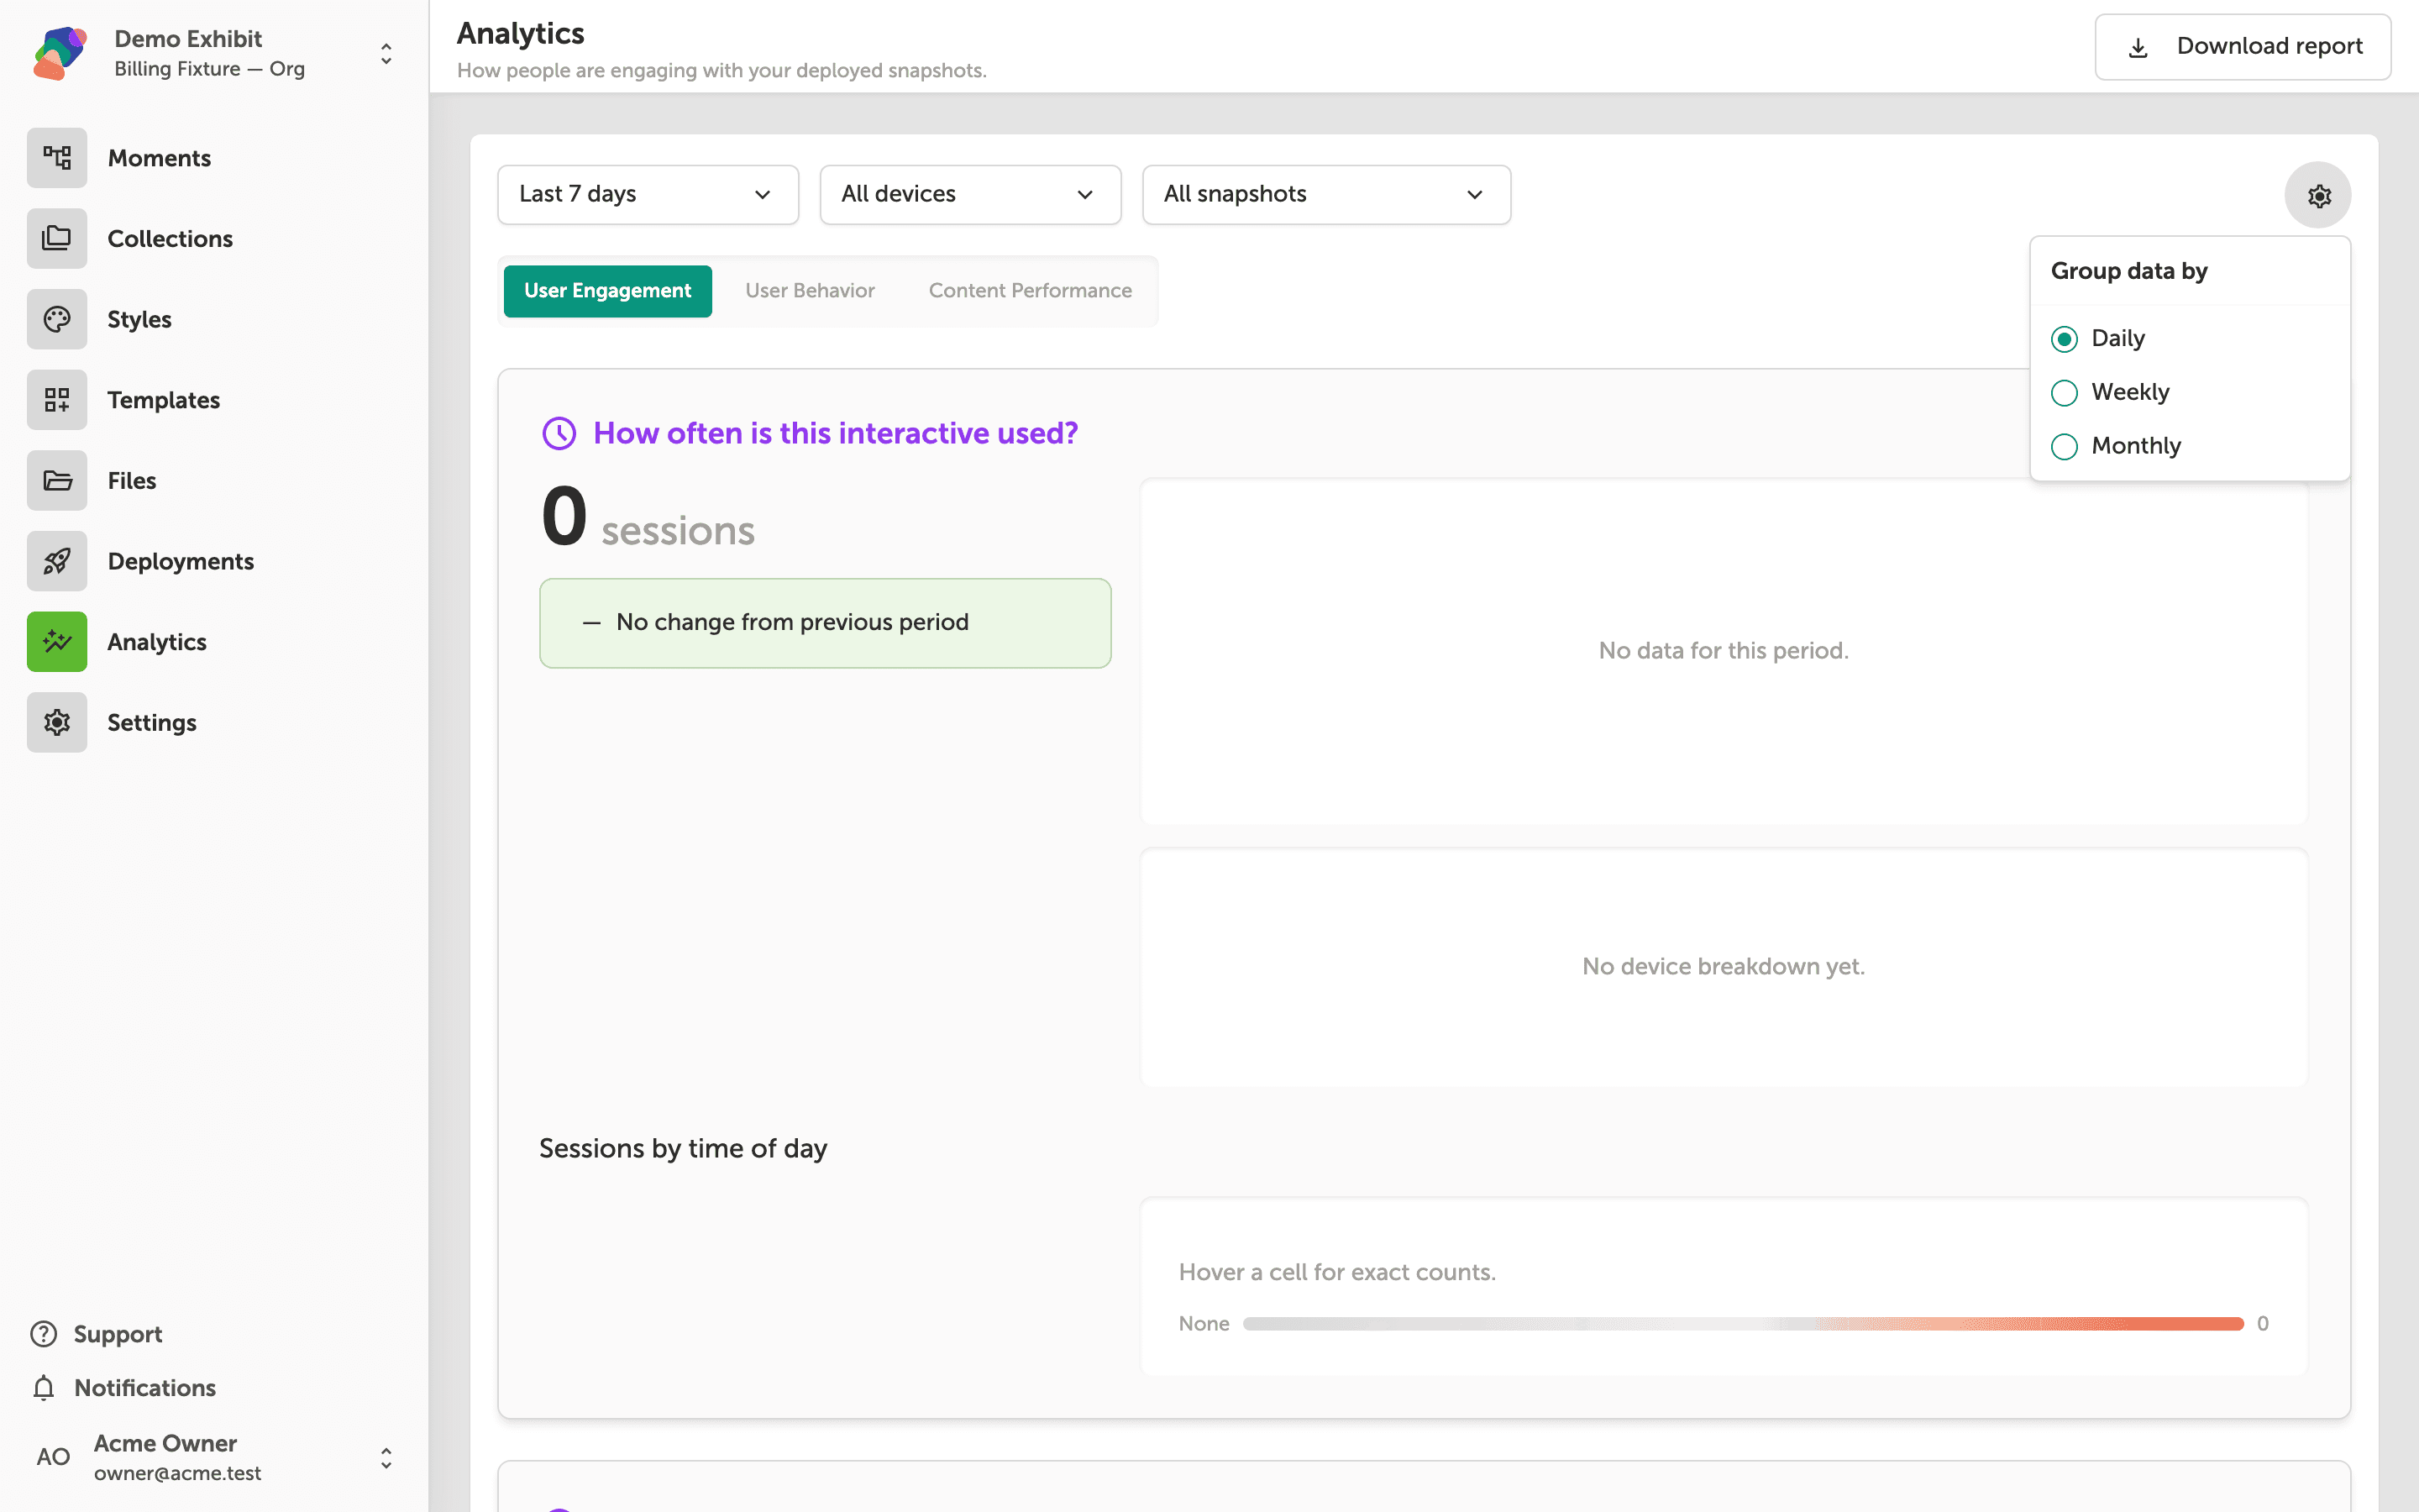
Task: Click the Demo Exhibit logo
Action: pos(60,54)
